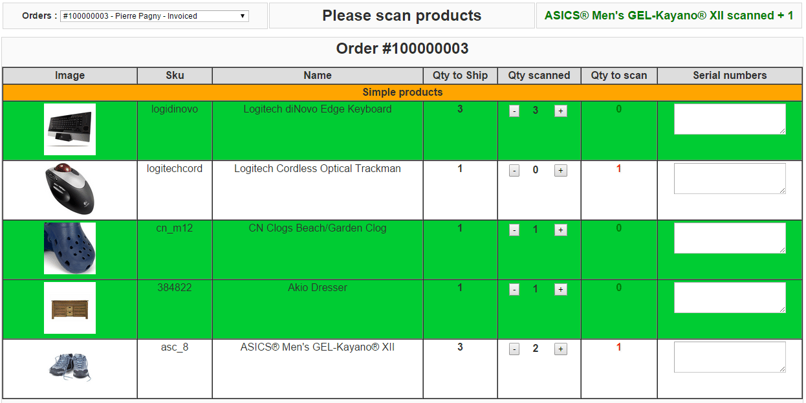Increase scanned quantity for CN Clogs Beach/Garden Clog
Viewport: 806px width, 403px height.
tap(561, 230)
